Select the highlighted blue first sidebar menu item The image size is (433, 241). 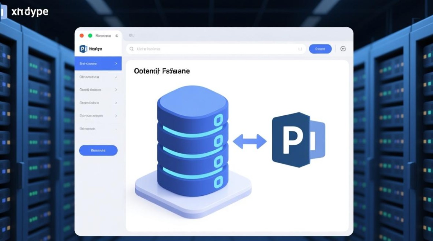coord(93,64)
